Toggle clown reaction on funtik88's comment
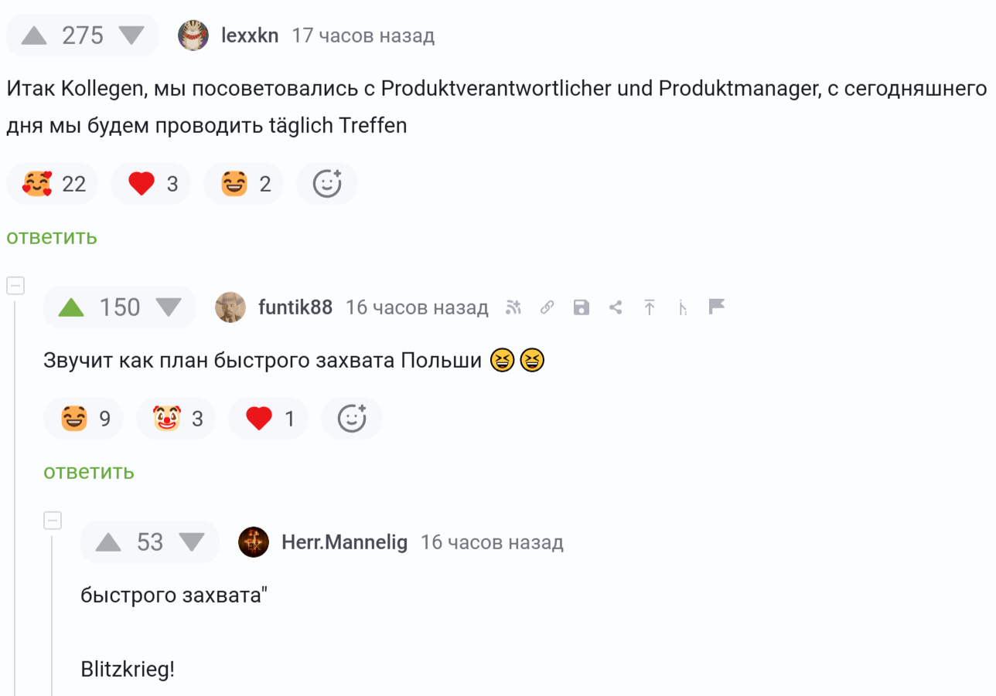 pos(176,419)
